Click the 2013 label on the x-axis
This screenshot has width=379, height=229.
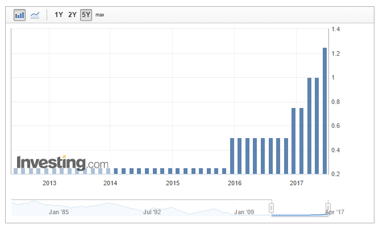(49, 183)
